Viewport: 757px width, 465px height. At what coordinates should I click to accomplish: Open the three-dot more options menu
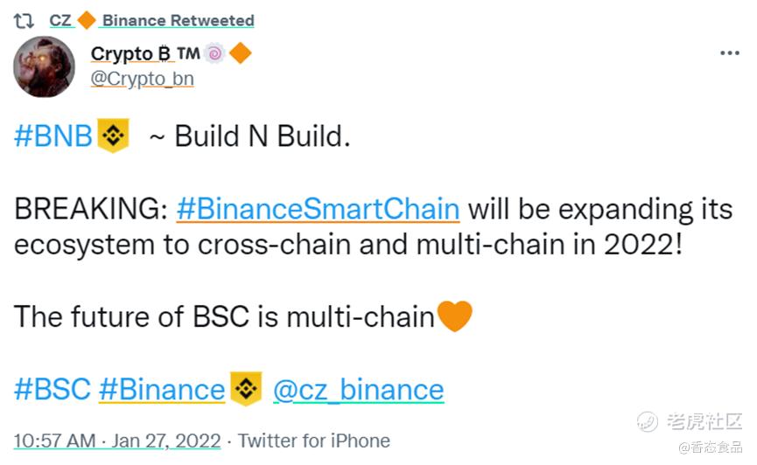point(730,52)
